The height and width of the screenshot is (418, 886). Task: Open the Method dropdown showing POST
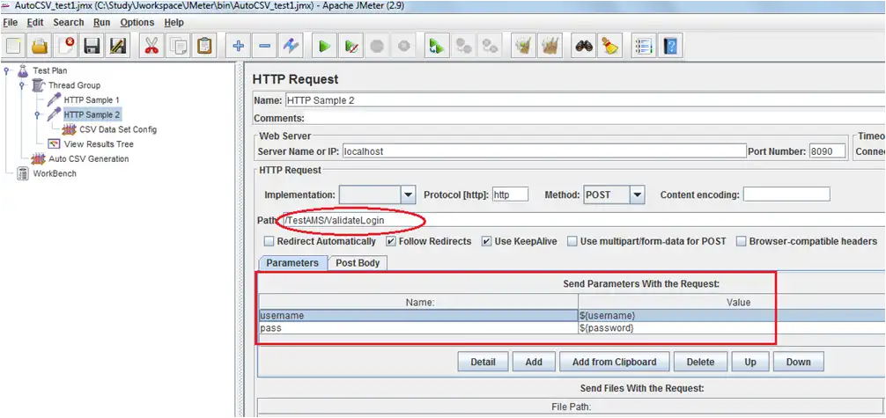point(637,194)
